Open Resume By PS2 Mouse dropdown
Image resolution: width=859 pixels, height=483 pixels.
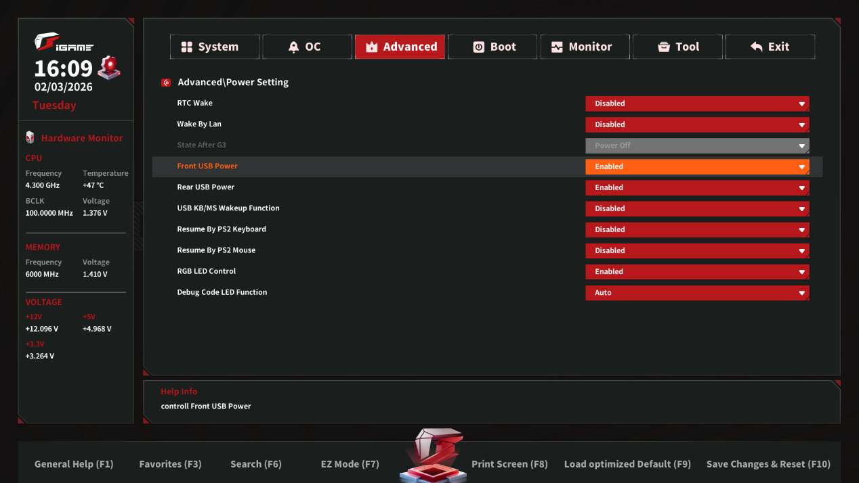point(697,250)
